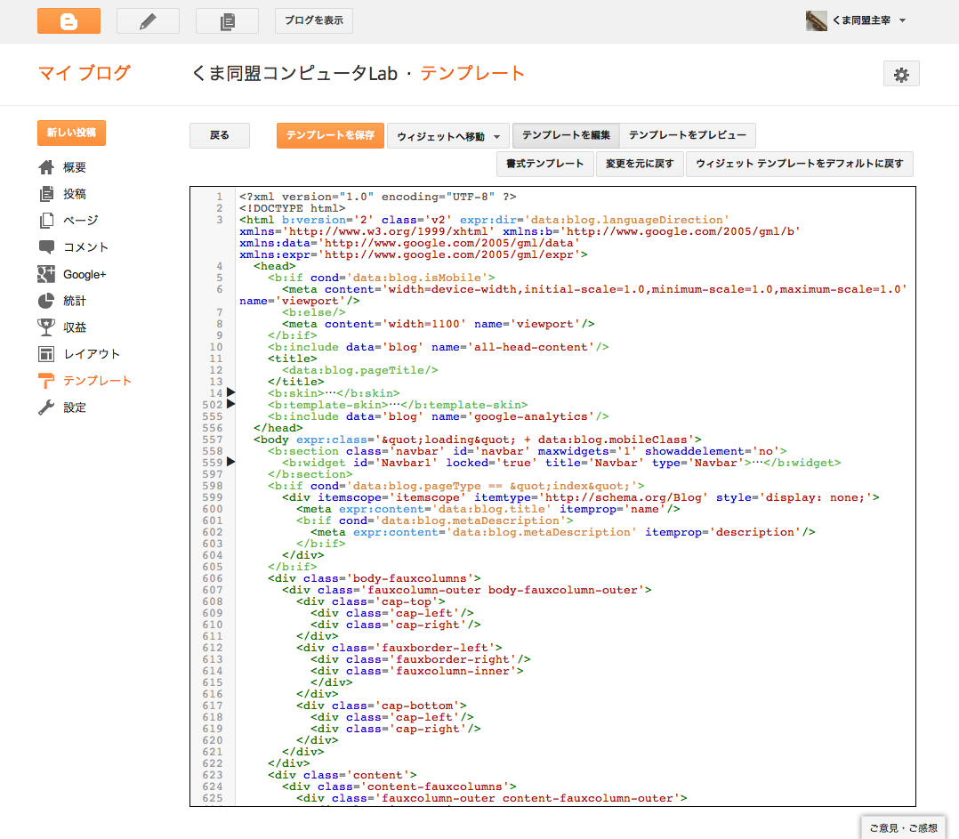Click the ブログを表示 view blog button

pyautogui.click(x=314, y=20)
